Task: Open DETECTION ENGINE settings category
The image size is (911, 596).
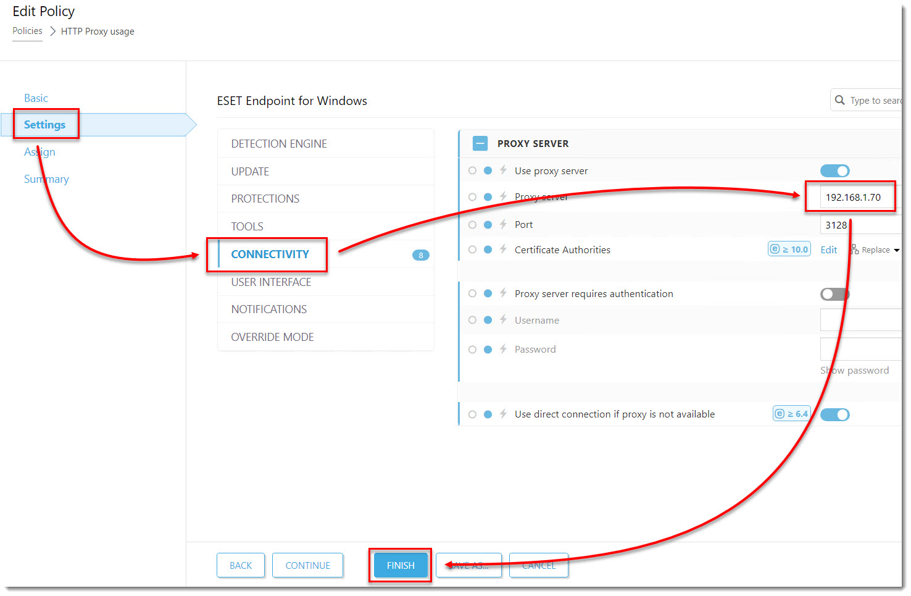Action: click(326, 144)
